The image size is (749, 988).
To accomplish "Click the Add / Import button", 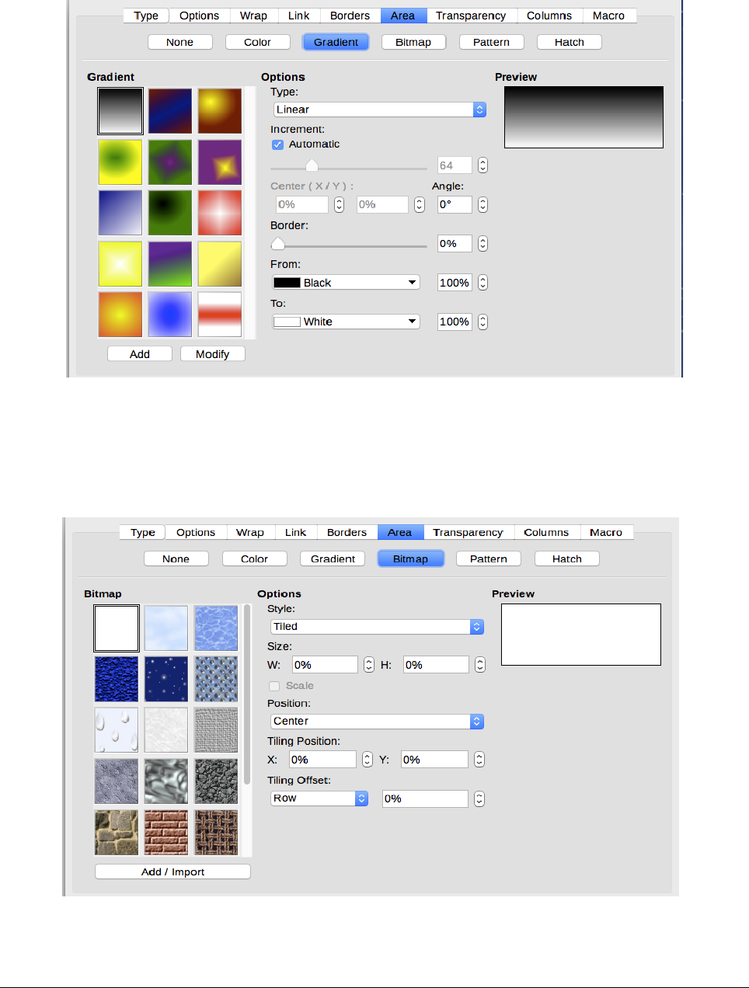I will coord(172,871).
